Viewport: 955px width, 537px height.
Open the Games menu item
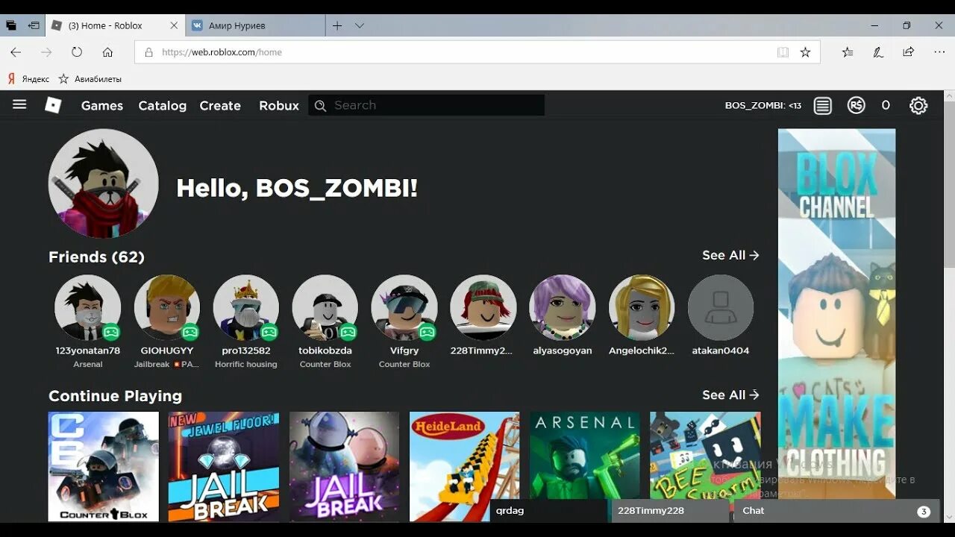(x=102, y=106)
